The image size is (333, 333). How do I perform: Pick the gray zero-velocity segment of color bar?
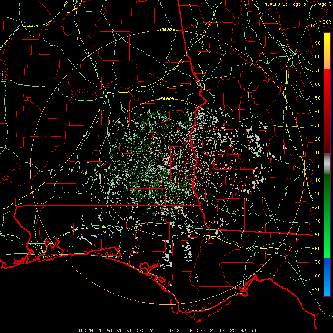(327, 164)
